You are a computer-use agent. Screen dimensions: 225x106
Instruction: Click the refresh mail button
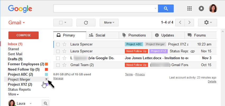tap(86, 22)
